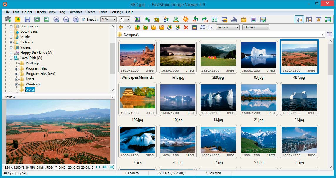Open the Filename sort order dropdown
This screenshot has height=178, width=336.
[256, 27]
